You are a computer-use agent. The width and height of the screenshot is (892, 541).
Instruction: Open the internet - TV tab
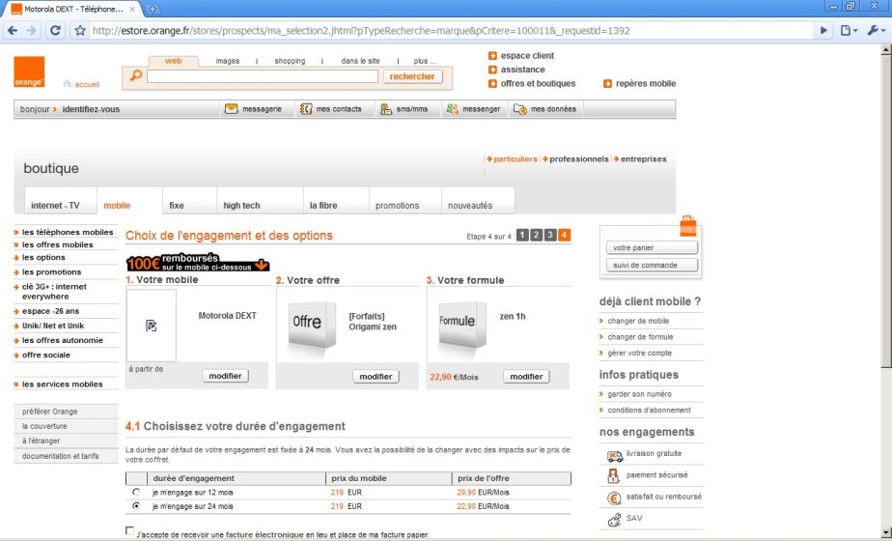coord(61,201)
